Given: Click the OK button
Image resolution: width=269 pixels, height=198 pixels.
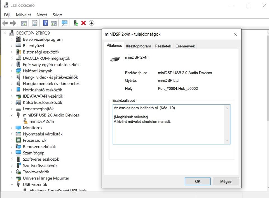Looking at the screenshot, I should tap(198, 181).
